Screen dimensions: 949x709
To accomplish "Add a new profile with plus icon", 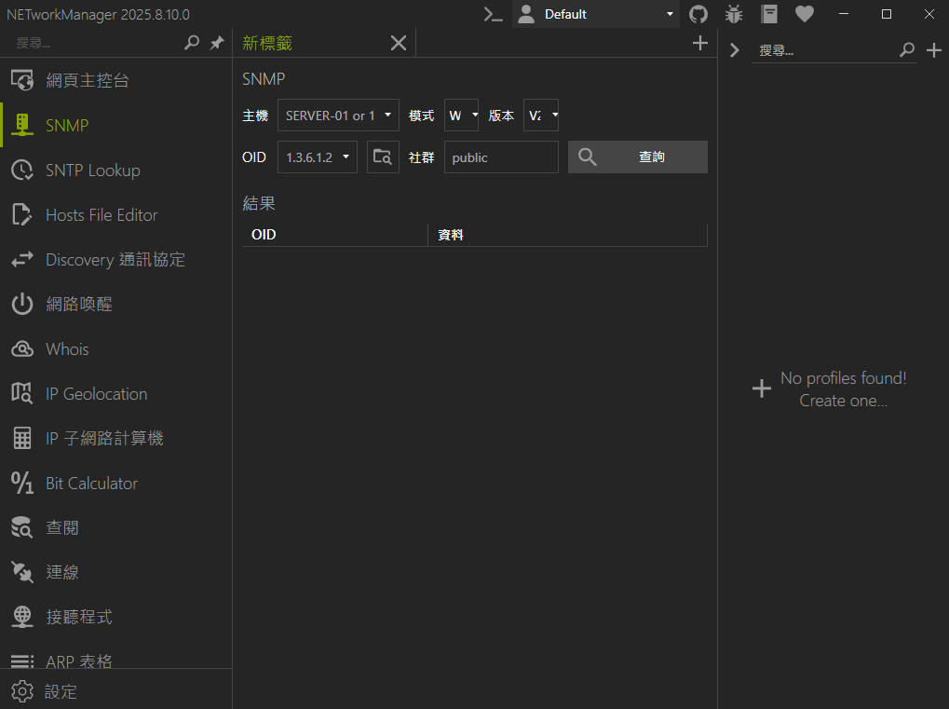I will tap(934, 49).
